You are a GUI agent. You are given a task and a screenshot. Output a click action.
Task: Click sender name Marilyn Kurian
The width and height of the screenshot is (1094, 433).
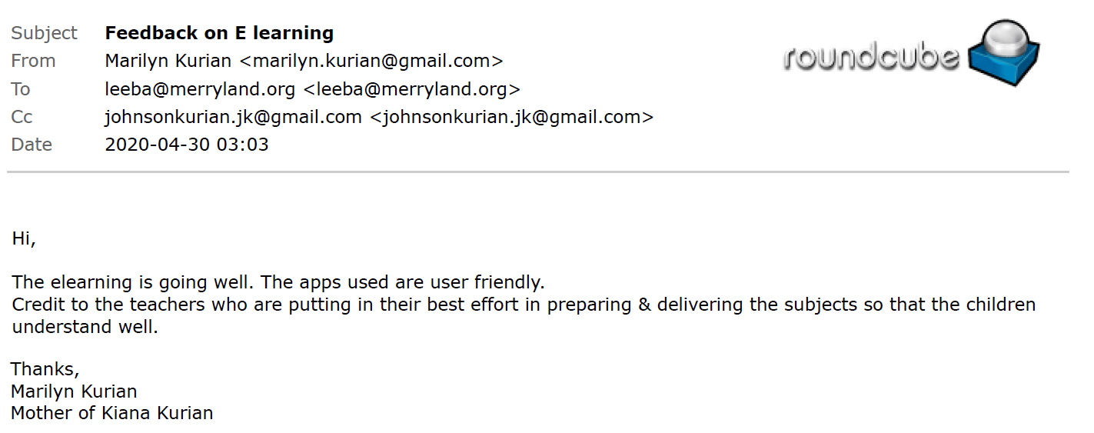click(168, 62)
